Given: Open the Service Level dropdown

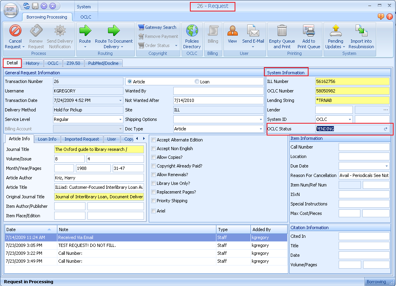Looking at the screenshot, I should point(120,119).
